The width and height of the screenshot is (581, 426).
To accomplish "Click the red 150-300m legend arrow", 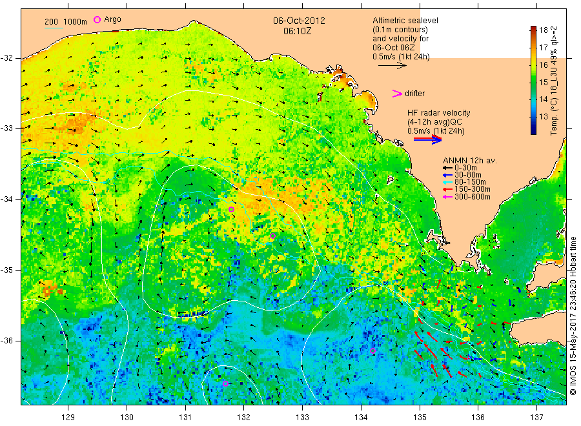I will tap(447, 190).
